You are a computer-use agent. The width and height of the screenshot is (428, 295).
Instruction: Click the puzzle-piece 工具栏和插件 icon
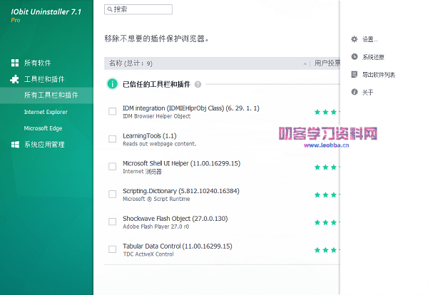click(14, 79)
